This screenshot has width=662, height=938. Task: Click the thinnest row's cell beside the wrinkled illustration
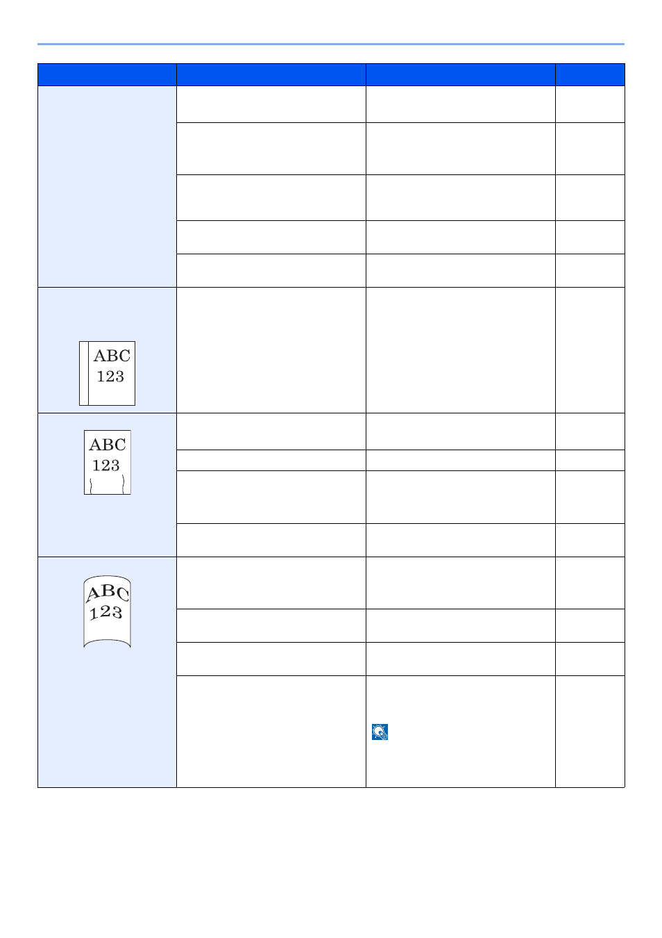(271, 460)
